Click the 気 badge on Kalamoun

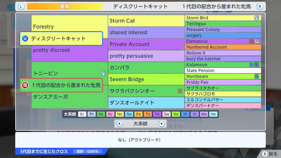(x=257, y=65)
